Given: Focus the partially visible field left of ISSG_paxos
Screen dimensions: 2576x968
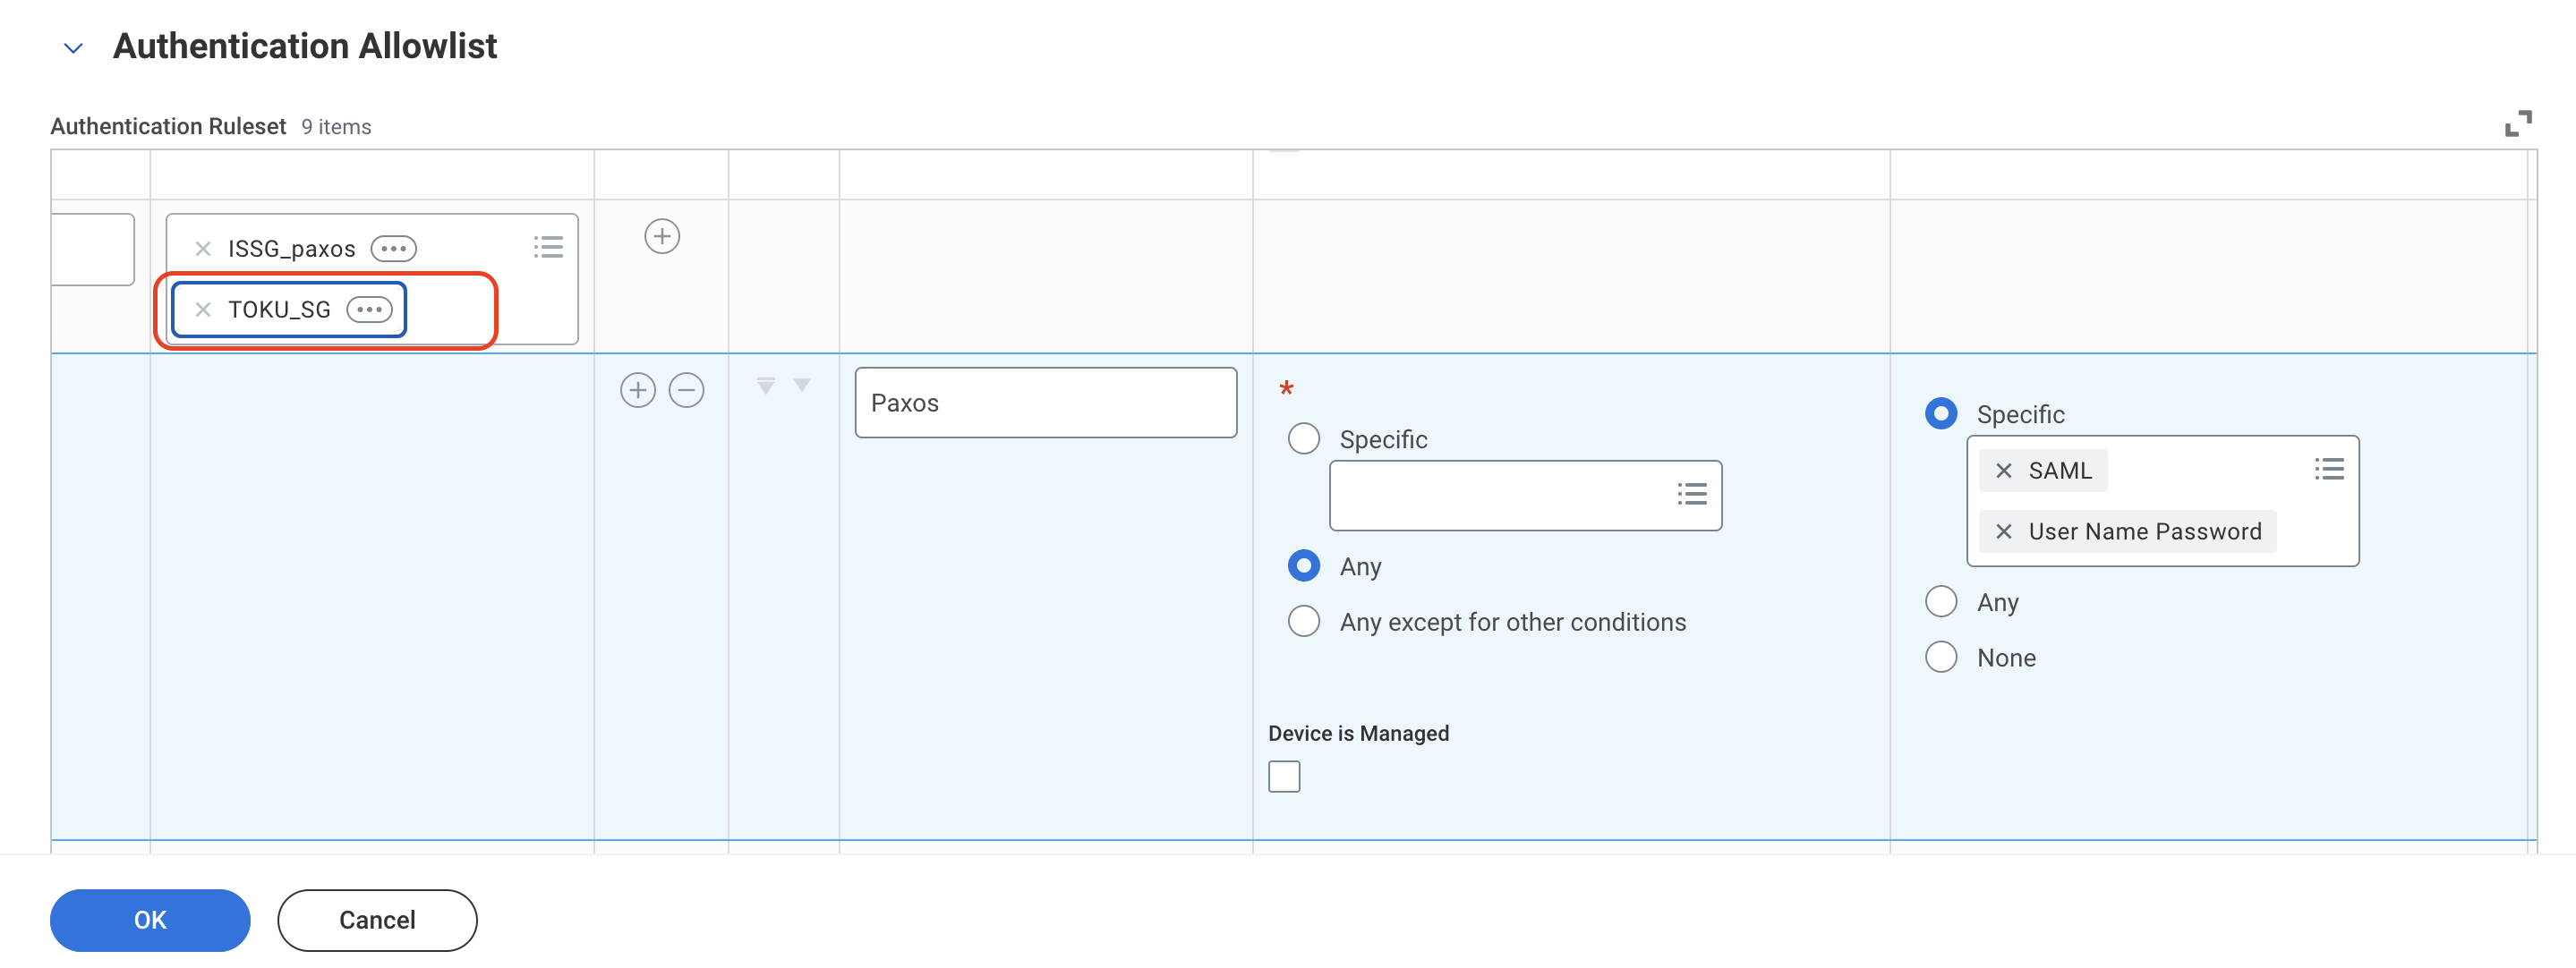Looking at the screenshot, I should pyautogui.click(x=92, y=249).
